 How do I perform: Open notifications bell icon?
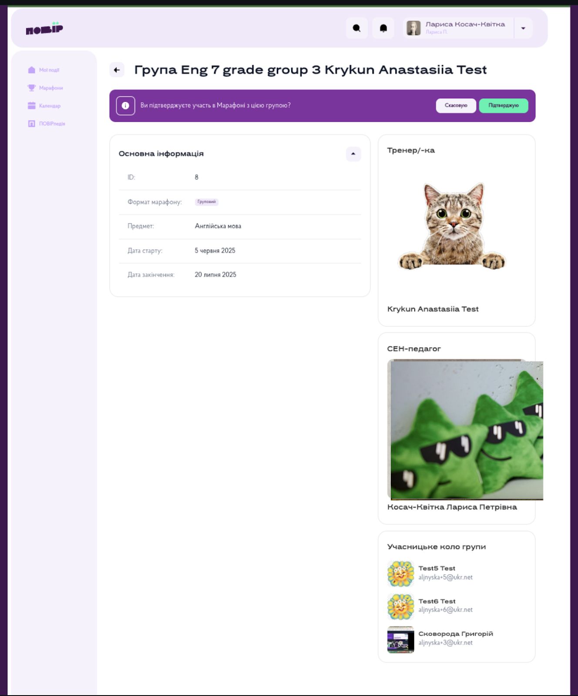pos(383,28)
